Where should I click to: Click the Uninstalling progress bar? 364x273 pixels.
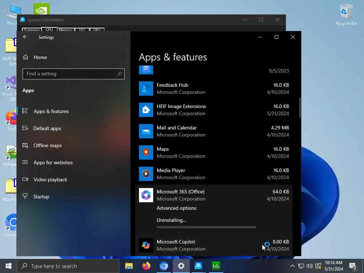coord(207,227)
